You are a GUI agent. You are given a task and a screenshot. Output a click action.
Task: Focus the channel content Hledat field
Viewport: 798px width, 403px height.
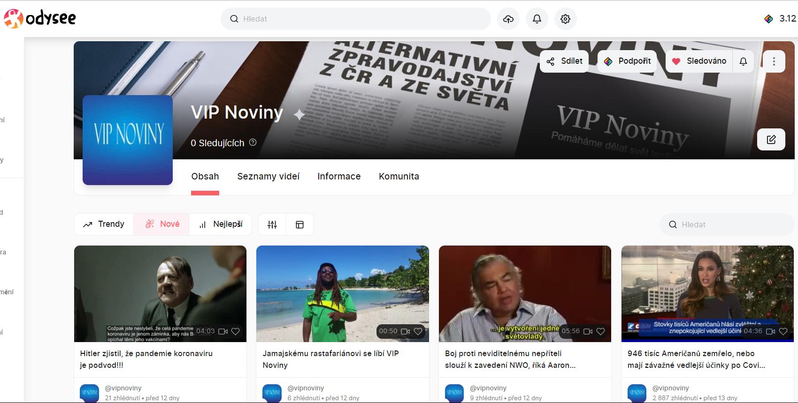(x=727, y=224)
